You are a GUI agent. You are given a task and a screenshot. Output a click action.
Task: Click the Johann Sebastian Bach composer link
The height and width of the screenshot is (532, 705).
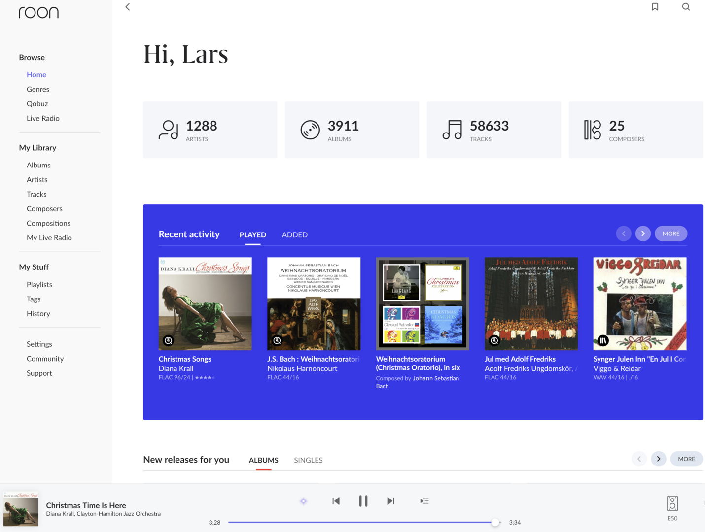418,382
